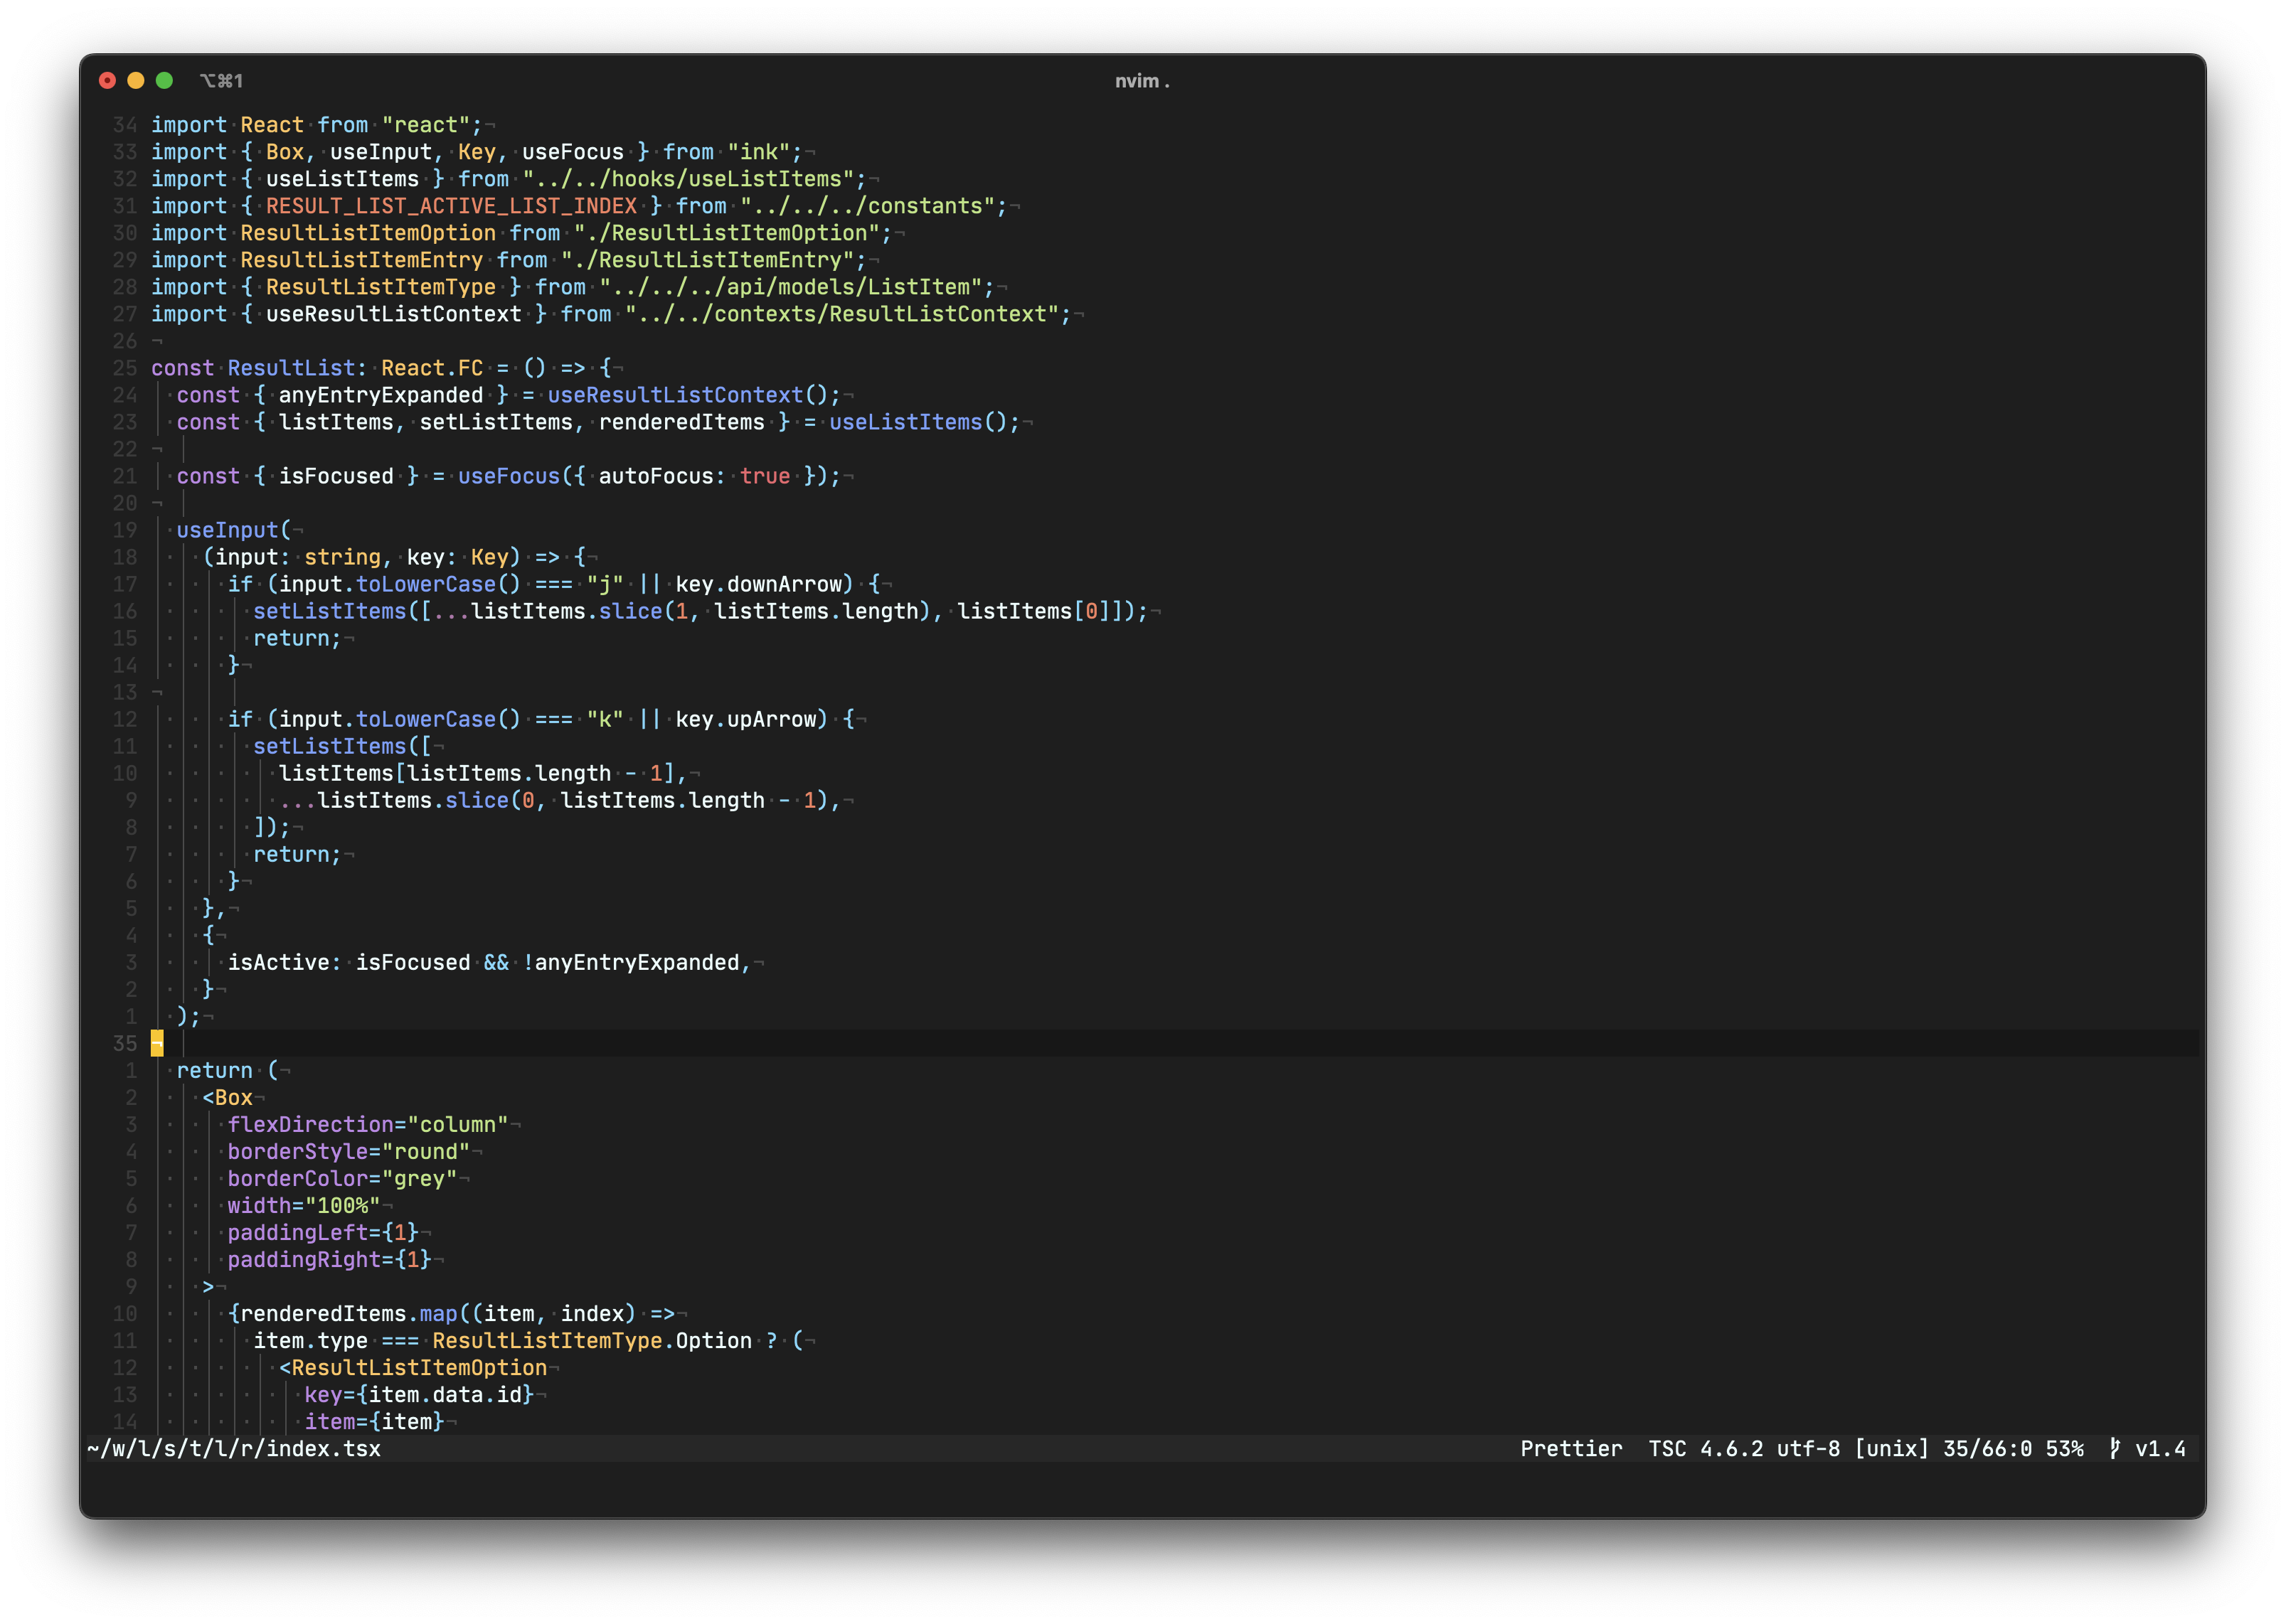This screenshot has width=2286, height=1624.
Task: Click the 'nvim .' window title
Action: pos(1142,81)
